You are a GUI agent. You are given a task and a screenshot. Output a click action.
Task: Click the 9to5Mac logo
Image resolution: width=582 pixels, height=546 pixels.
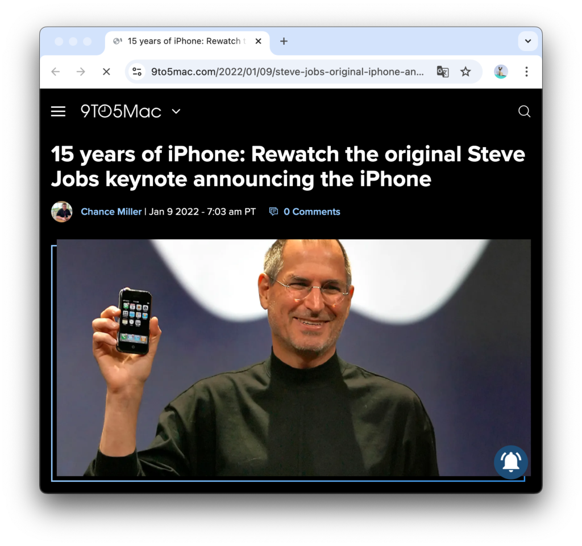(x=121, y=111)
